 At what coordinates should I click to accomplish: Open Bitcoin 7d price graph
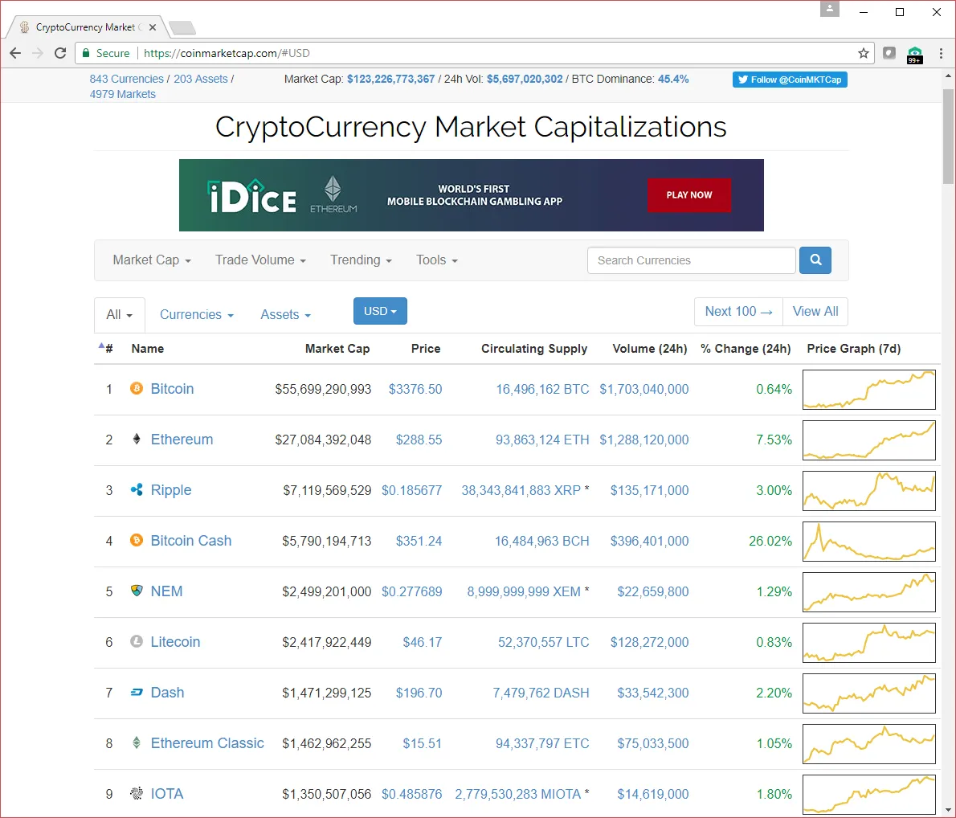pos(868,389)
